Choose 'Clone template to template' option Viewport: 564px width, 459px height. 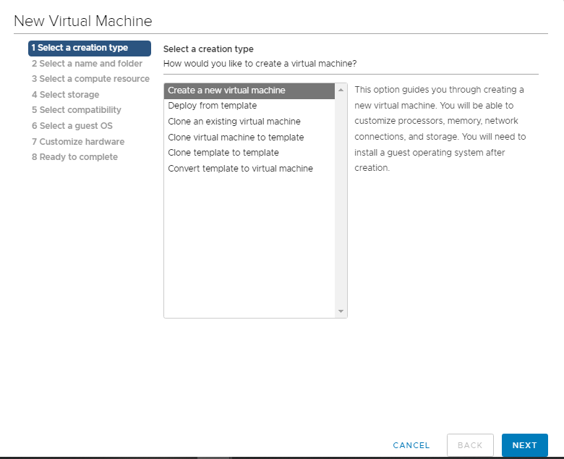[x=223, y=153]
